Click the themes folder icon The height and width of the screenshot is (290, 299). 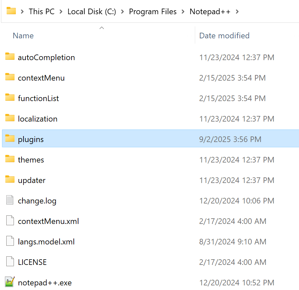click(9, 159)
